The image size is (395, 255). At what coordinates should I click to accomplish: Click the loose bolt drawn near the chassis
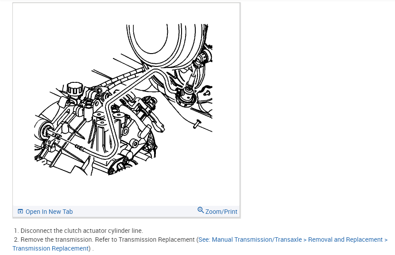(197, 124)
